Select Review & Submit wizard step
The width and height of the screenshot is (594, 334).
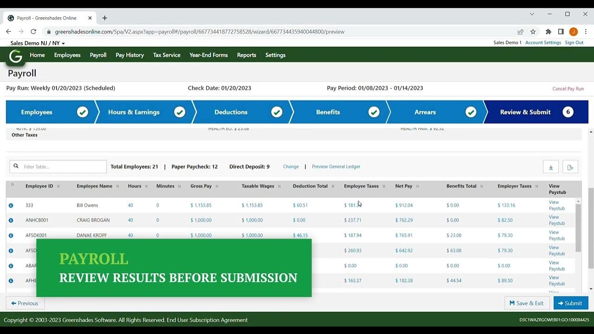point(536,112)
